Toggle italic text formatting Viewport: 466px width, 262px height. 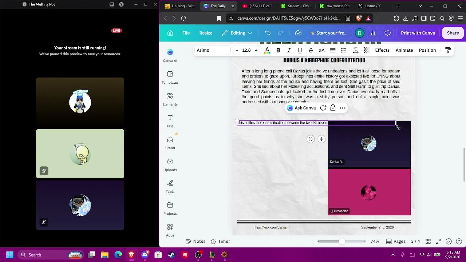point(289,50)
